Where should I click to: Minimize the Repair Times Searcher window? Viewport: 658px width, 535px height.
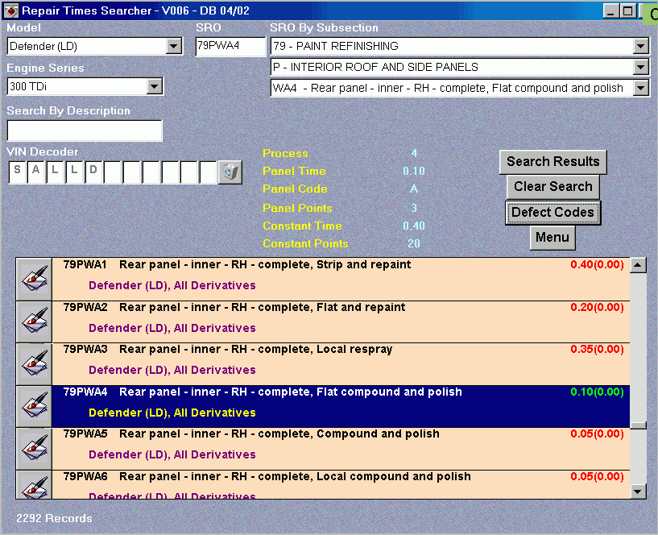coord(611,11)
